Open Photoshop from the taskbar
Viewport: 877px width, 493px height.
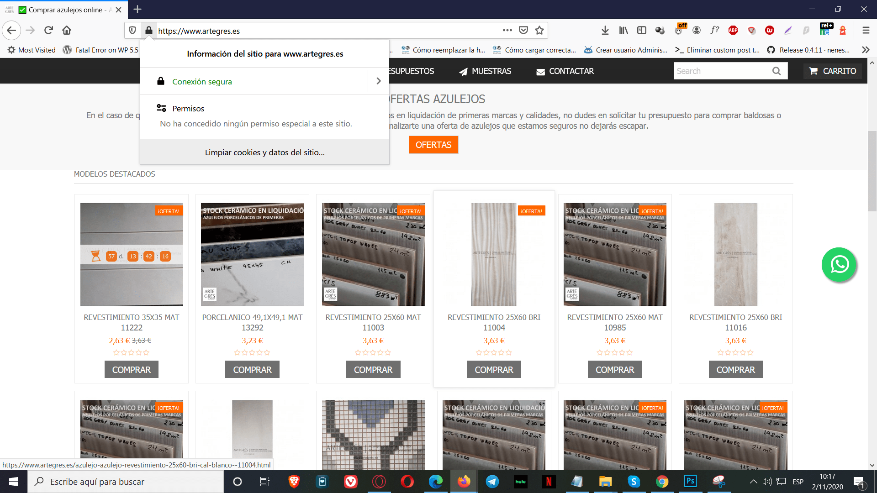pyautogui.click(x=690, y=482)
